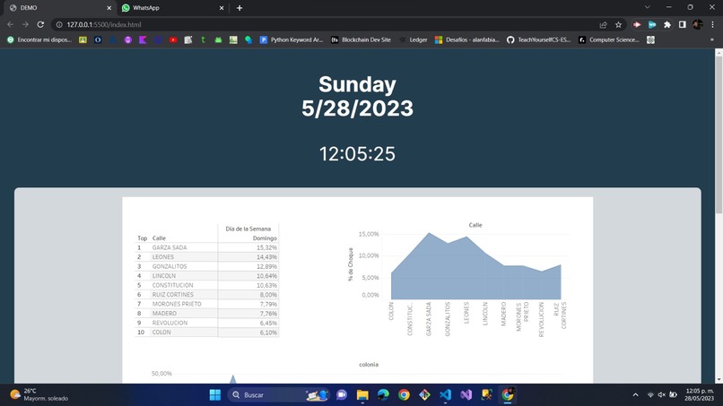Share this page via the share icon
Screen dimensions: 723x406
pyautogui.click(x=603, y=24)
